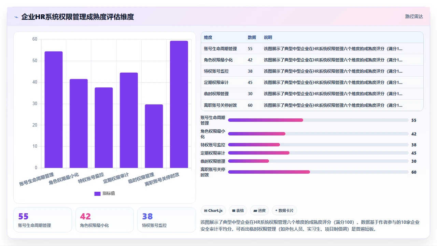Click the 数据 column header
This screenshot has height=246, width=437.
coord(252,38)
